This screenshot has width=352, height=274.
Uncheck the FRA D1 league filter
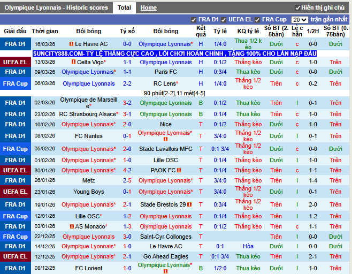(194, 20)
